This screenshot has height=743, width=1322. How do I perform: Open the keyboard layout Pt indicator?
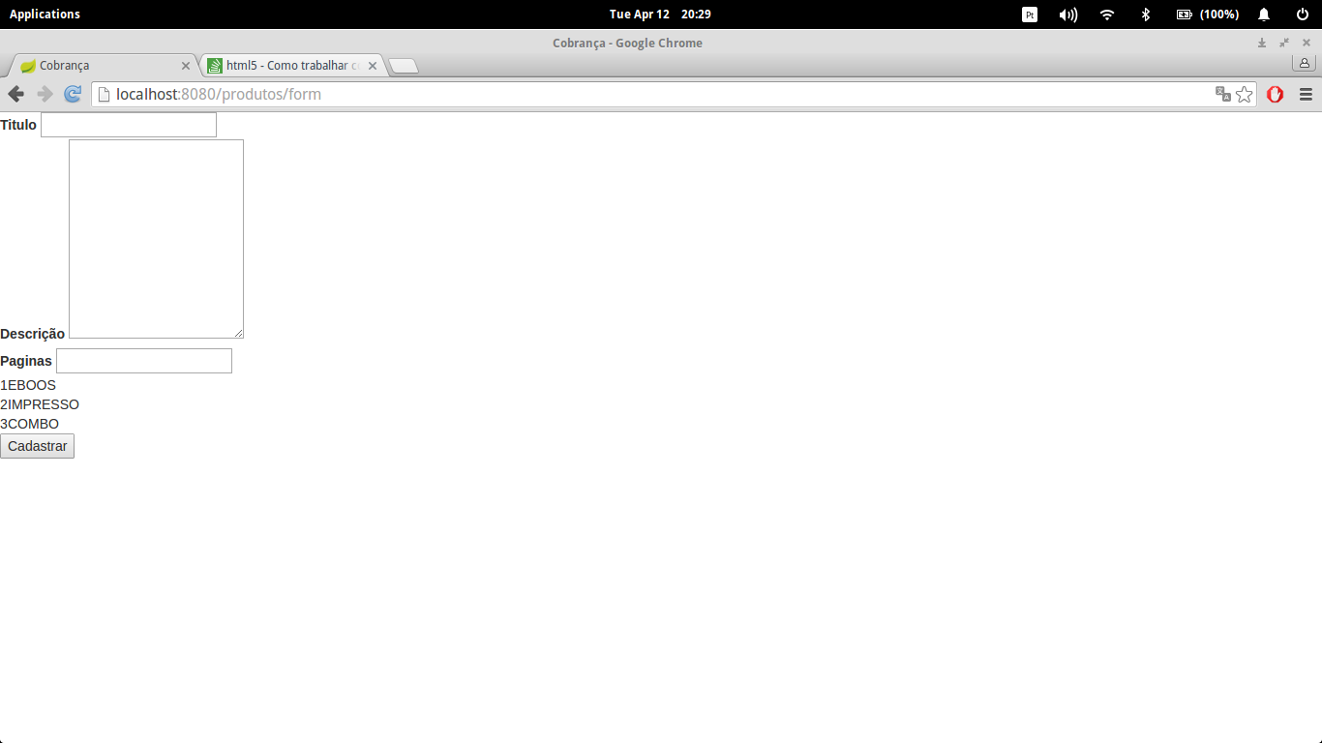point(1030,15)
